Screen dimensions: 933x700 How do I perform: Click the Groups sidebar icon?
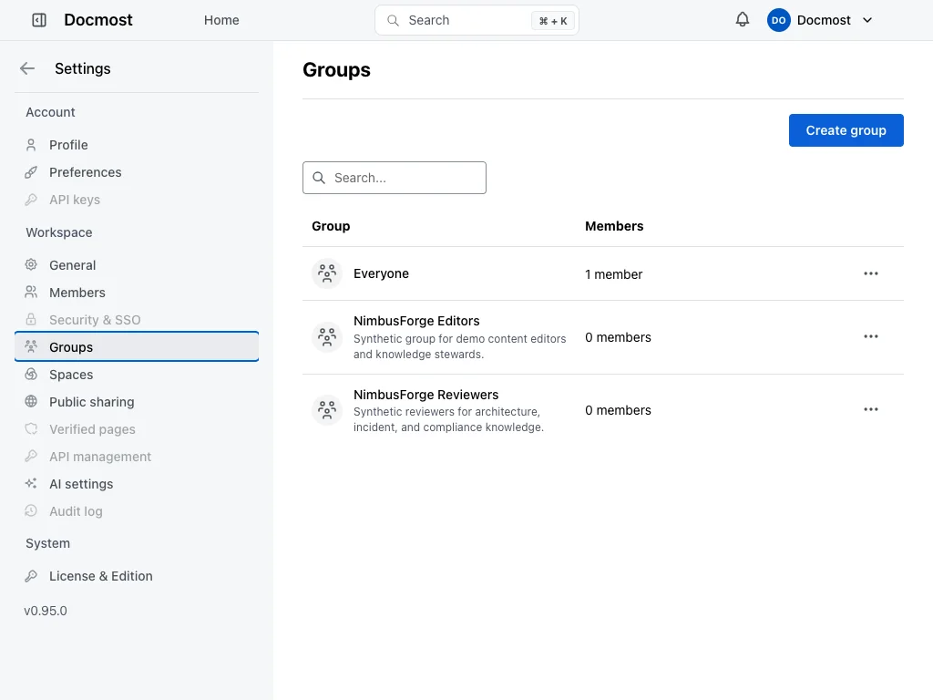point(31,346)
